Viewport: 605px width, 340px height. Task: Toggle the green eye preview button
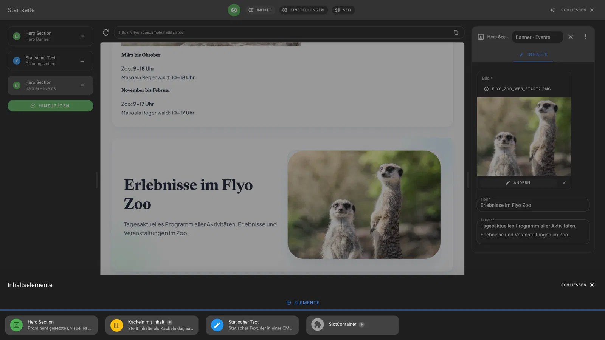pos(234,10)
